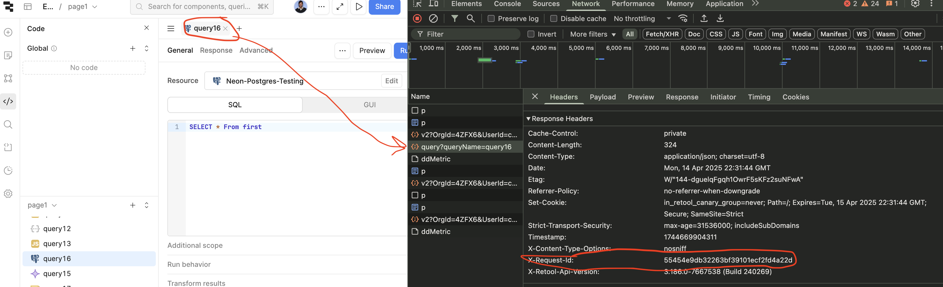Enable Disable cache checkbox
This screenshot has height=287, width=943.
[554, 19]
